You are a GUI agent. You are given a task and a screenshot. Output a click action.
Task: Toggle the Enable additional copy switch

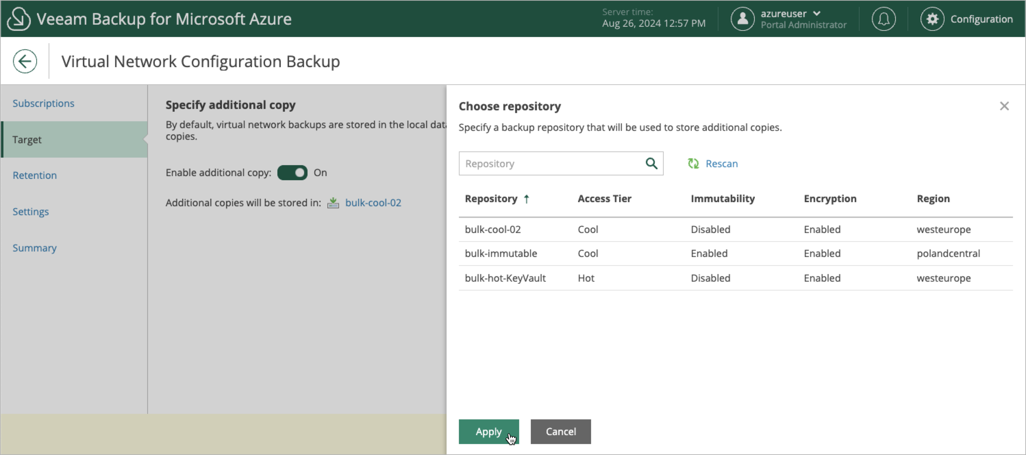pos(292,173)
